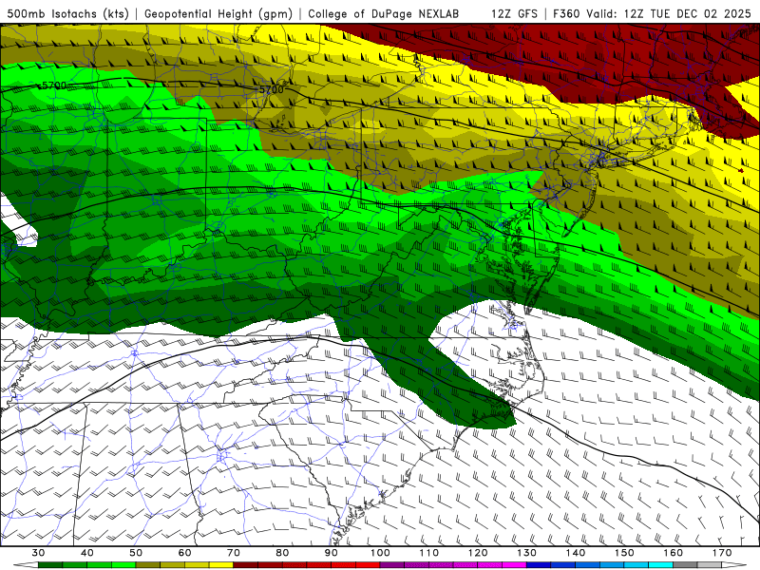
Task: Click the legend value 140
Action: tap(576, 553)
